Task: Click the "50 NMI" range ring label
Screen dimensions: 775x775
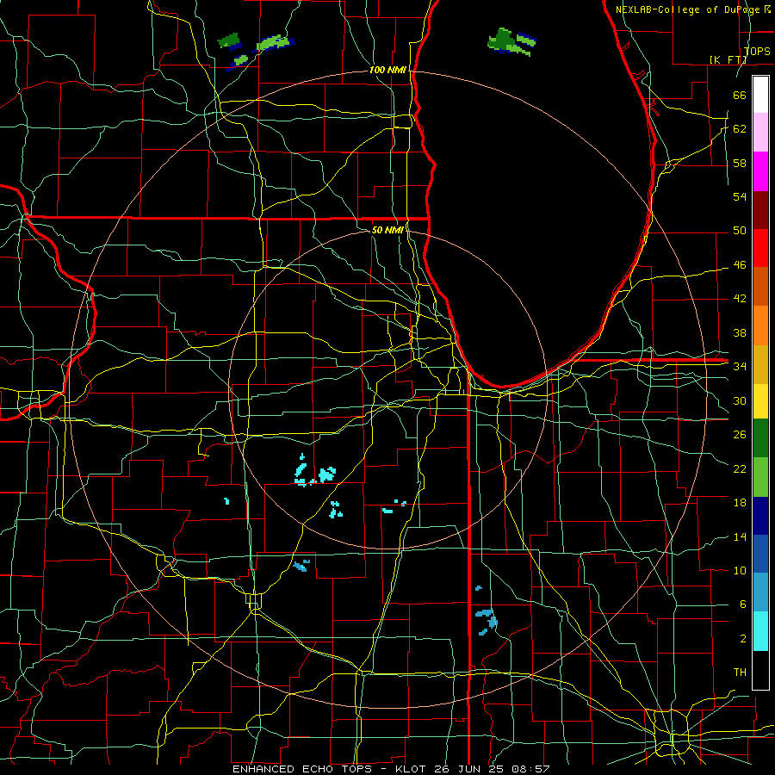Action: [x=387, y=230]
